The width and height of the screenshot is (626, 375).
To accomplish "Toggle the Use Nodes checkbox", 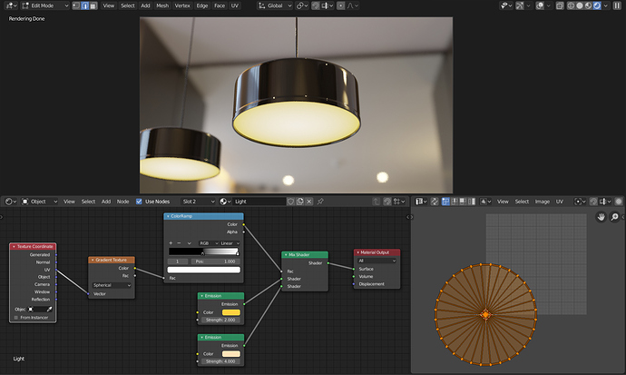I will click(x=139, y=202).
